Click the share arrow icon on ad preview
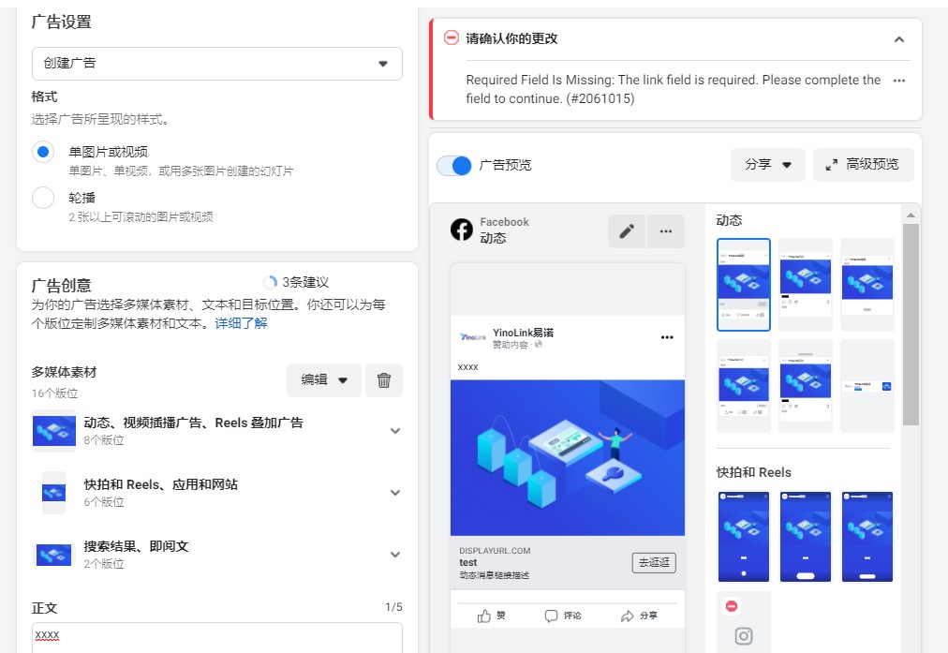Screen dimensions: 948x653 (x=628, y=616)
